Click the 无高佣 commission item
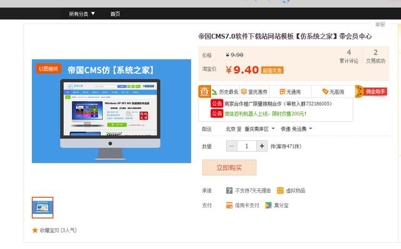 coord(333,92)
